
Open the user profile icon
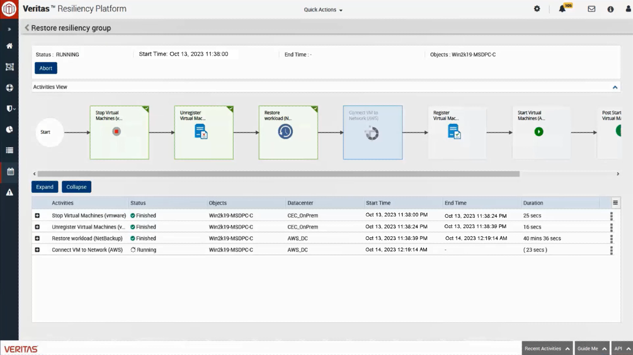click(628, 9)
